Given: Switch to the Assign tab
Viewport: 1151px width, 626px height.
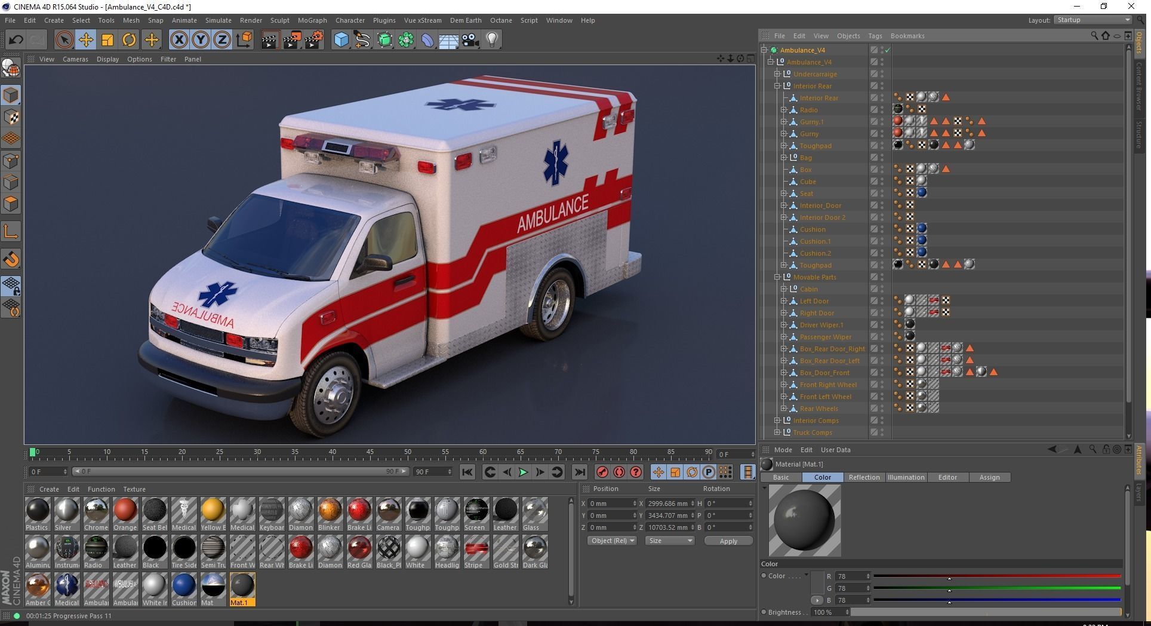Looking at the screenshot, I should click(x=989, y=477).
